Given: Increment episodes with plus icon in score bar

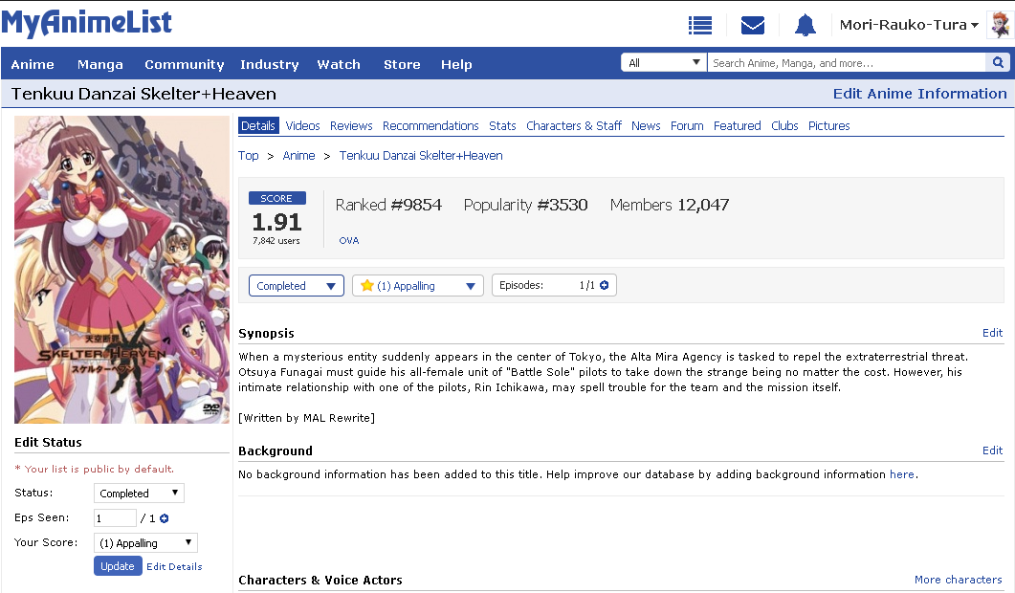Looking at the screenshot, I should (x=604, y=285).
